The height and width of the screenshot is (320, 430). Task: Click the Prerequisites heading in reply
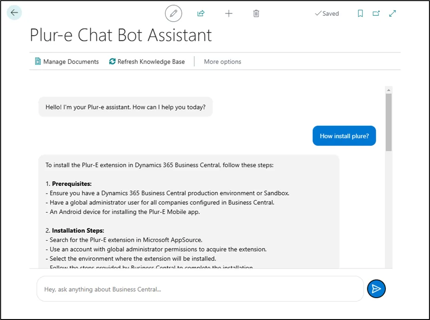click(72, 183)
